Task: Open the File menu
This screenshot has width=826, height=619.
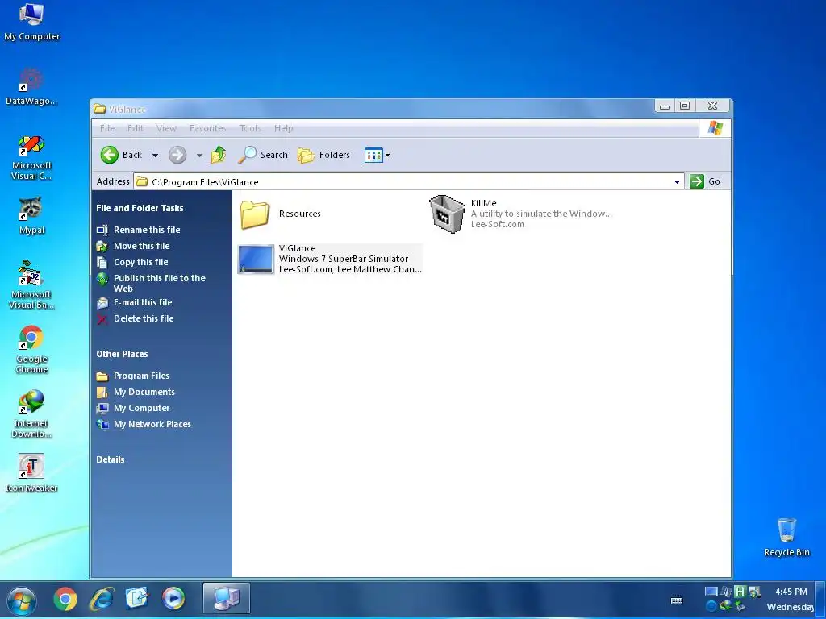Action: [x=107, y=128]
